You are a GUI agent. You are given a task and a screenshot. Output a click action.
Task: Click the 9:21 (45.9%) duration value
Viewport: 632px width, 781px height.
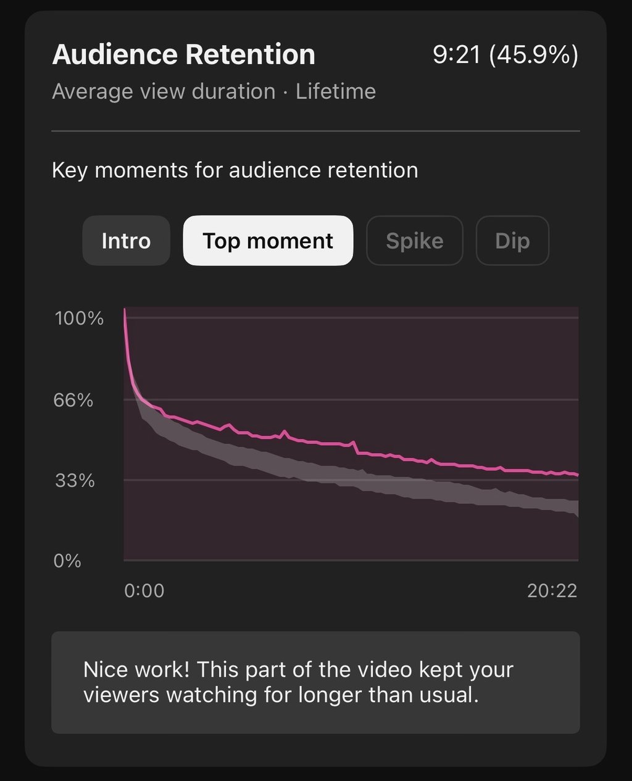(505, 54)
